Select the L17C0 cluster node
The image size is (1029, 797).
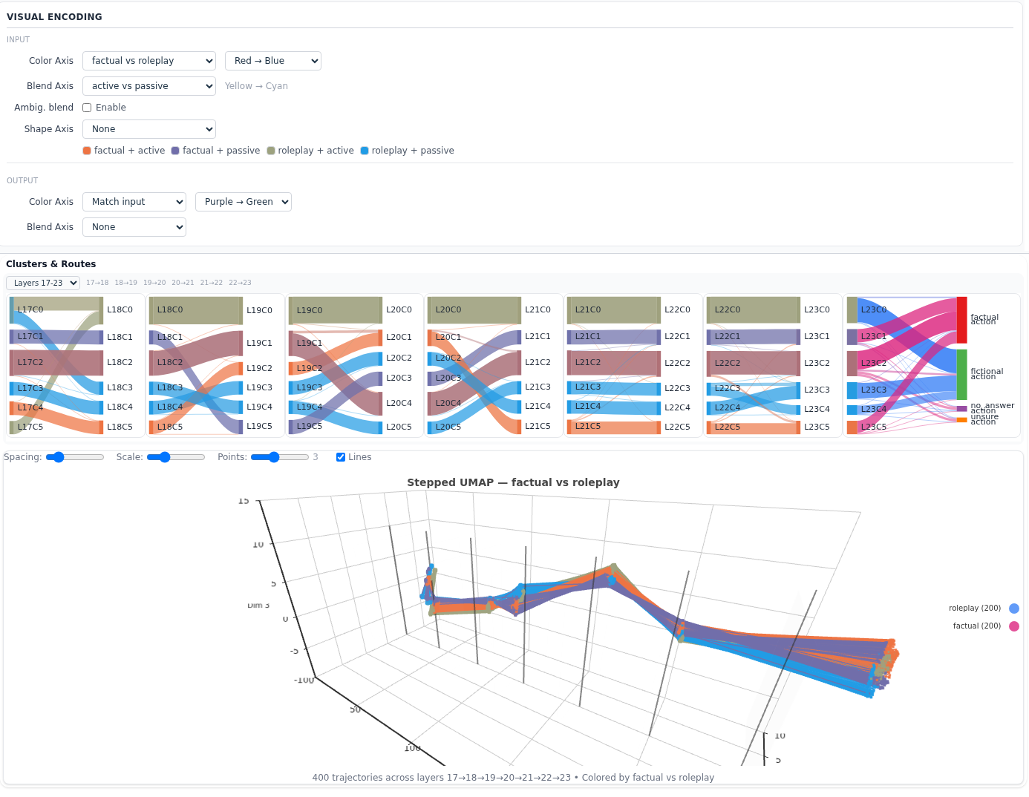coord(12,310)
